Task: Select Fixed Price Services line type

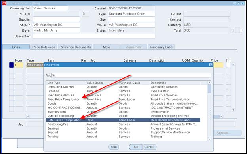Action: tap(123, 95)
